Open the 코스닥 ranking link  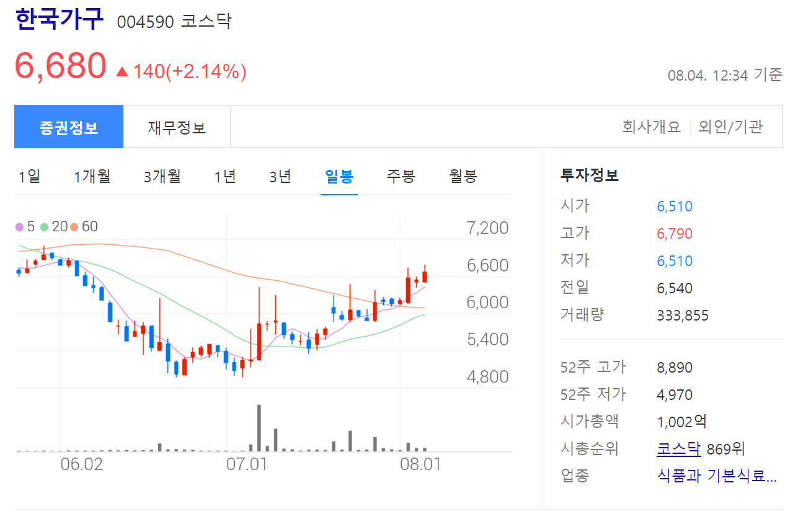(x=678, y=448)
